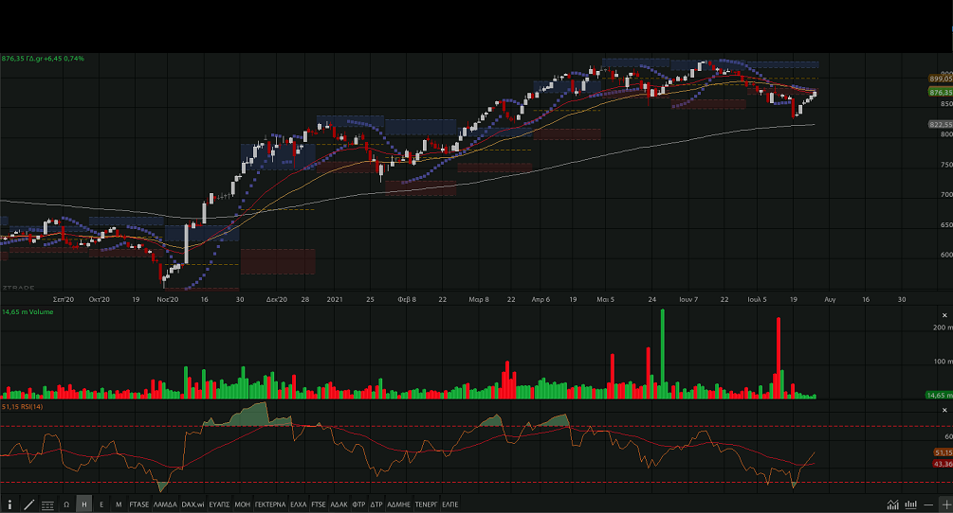Click the 14,65 m Volume label
953x513 pixels.
(x=27, y=311)
